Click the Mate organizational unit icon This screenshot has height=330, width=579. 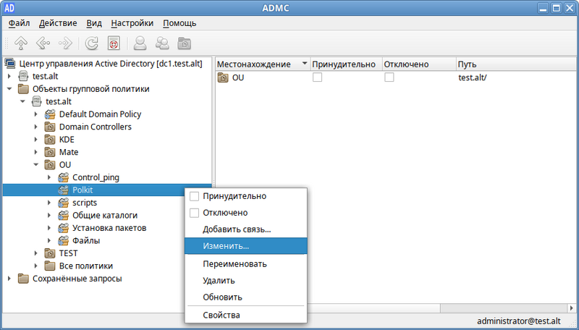[x=50, y=152]
